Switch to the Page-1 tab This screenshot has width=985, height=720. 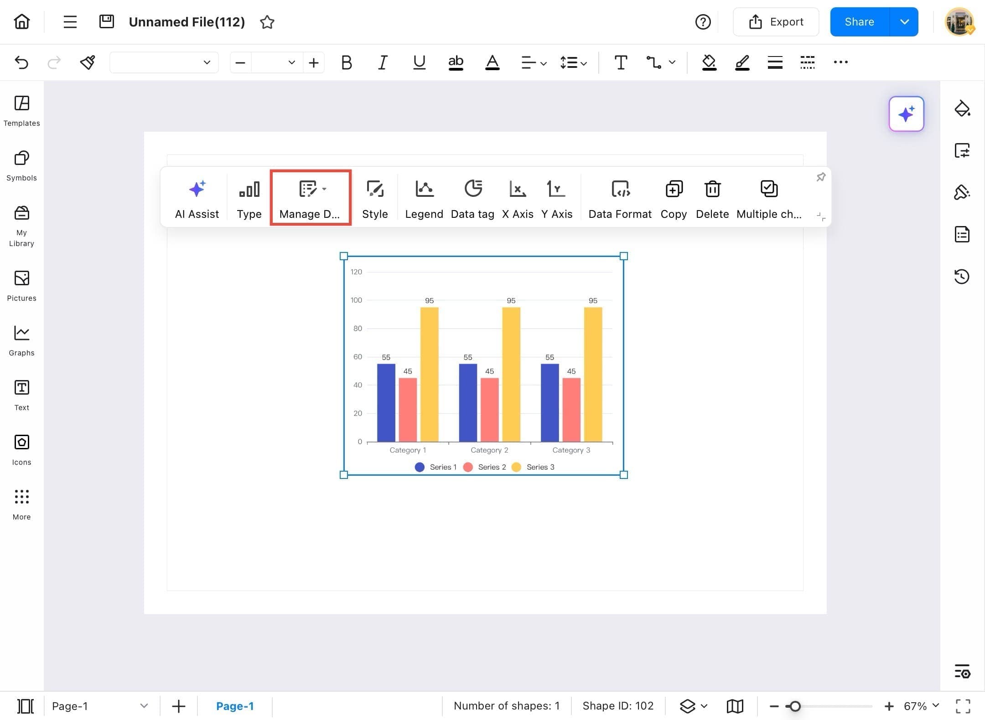[235, 706]
